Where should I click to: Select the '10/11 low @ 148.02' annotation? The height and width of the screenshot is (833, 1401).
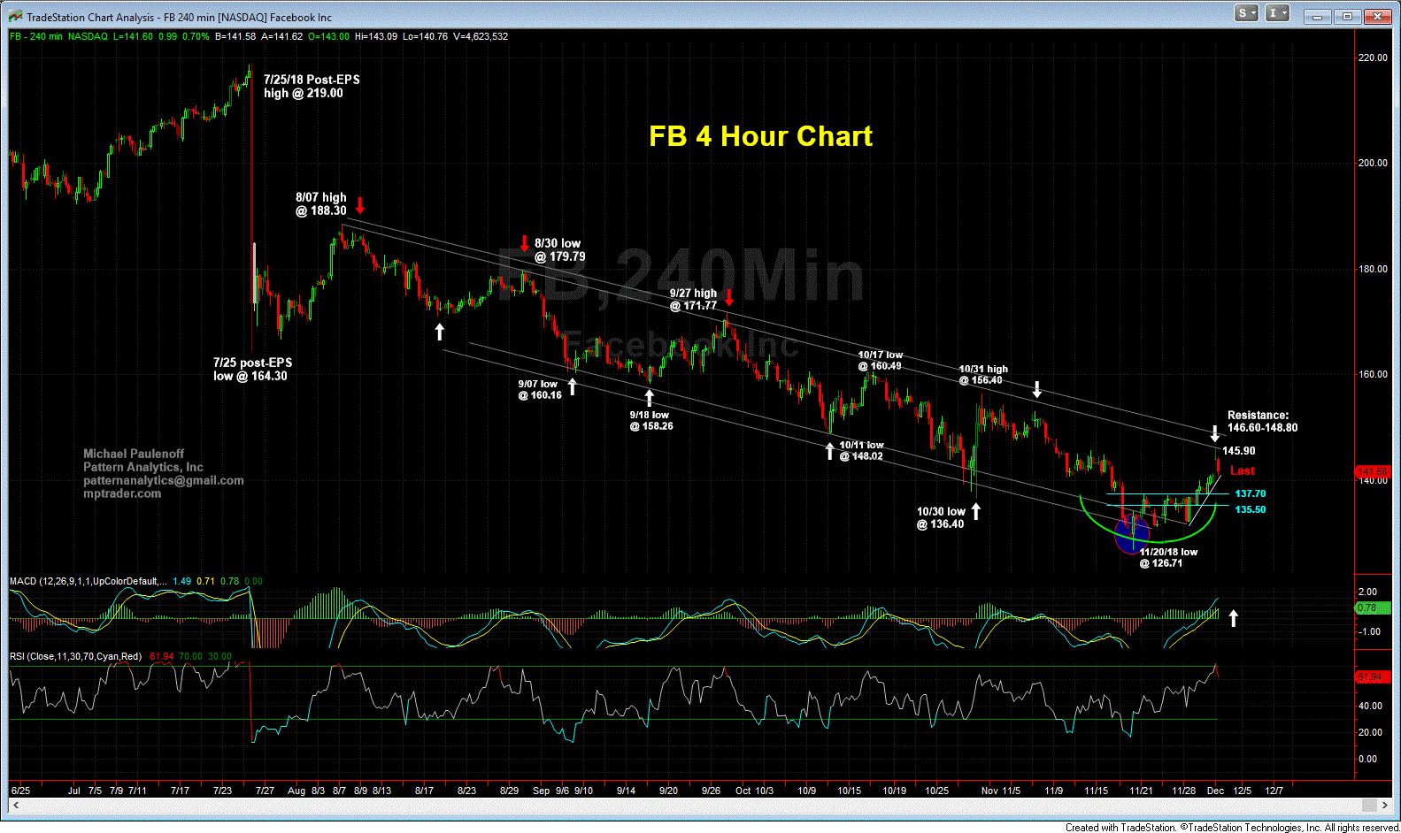pyautogui.click(x=861, y=450)
